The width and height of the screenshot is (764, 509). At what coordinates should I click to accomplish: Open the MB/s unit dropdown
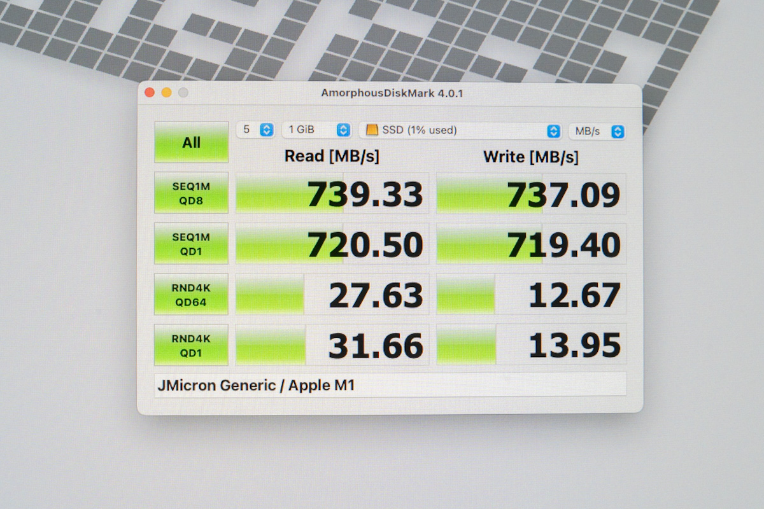pyautogui.click(x=597, y=131)
